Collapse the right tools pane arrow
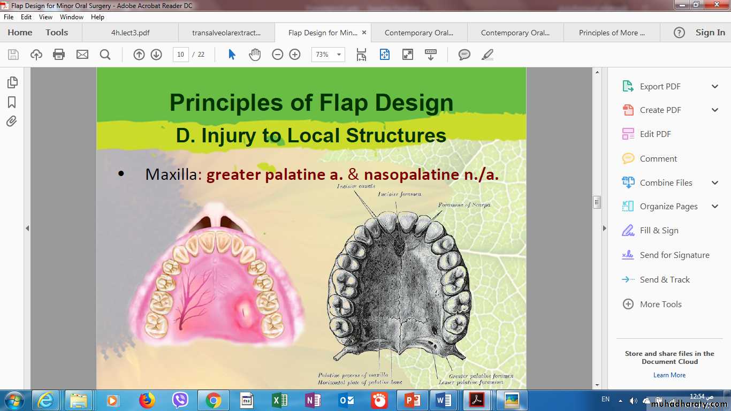Image resolution: width=731 pixels, height=411 pixels. click(x=605, y=228)
